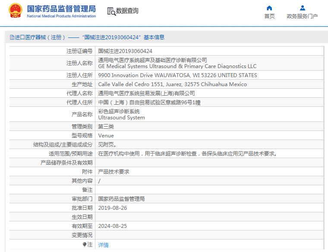Select 产品技术要求 attachment value
The width and height of the screenshot is (328, 252).
click(114, 172)
